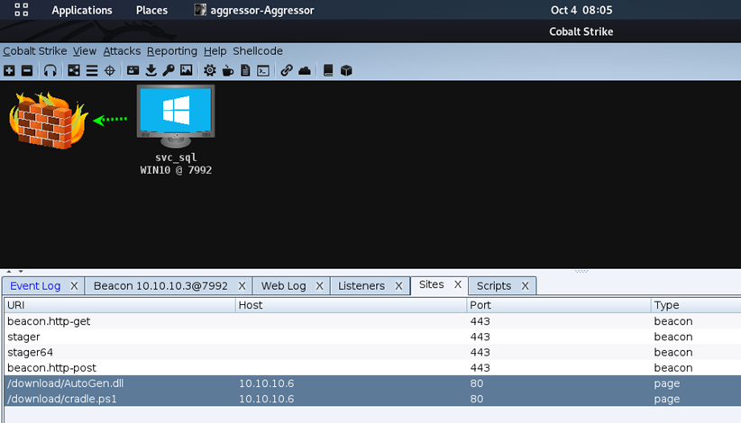Close the Scripts tab
The width and height of the screenshot is (741, 423).
tap(525, 286)
